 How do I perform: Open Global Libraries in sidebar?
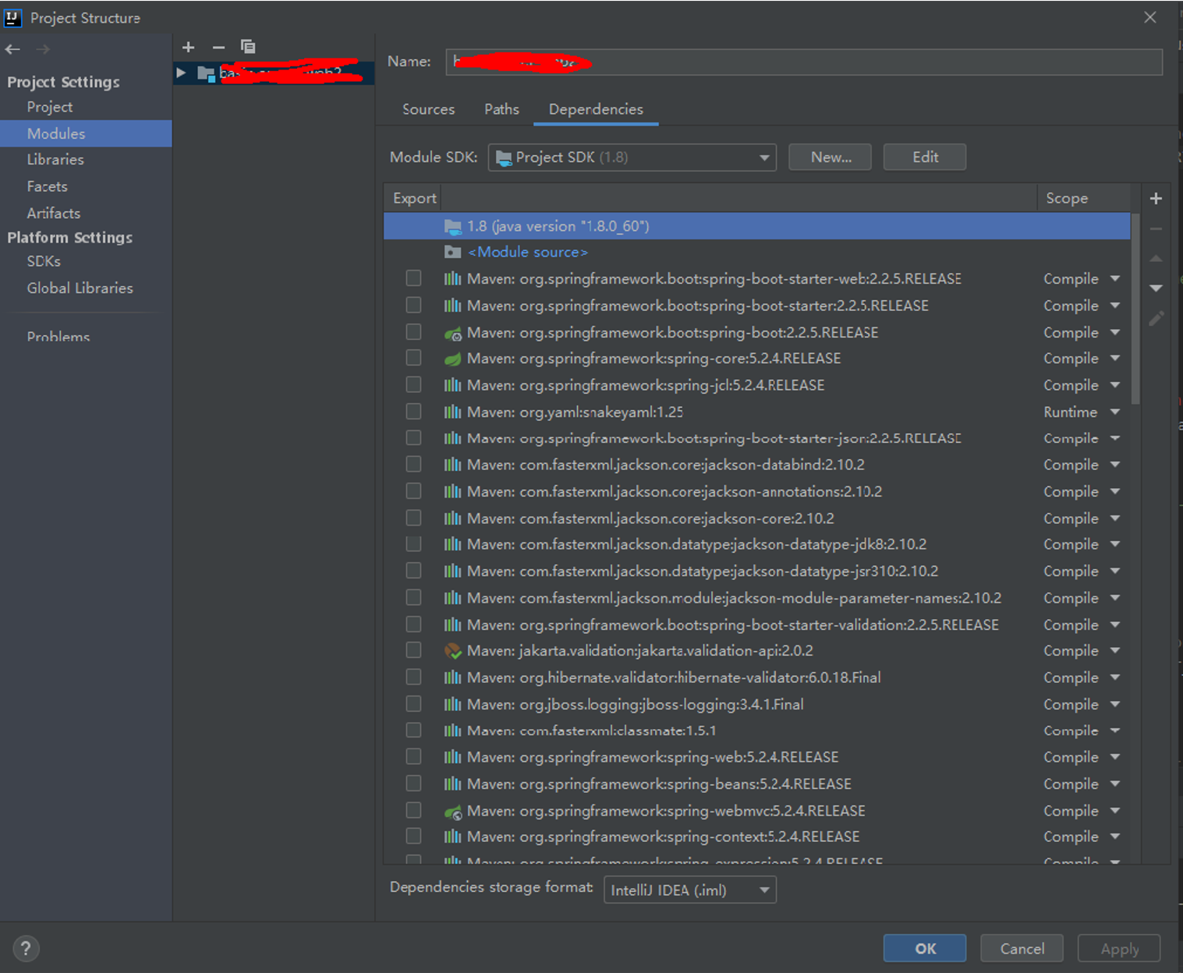pyautogui.click(x=80, y=288)
